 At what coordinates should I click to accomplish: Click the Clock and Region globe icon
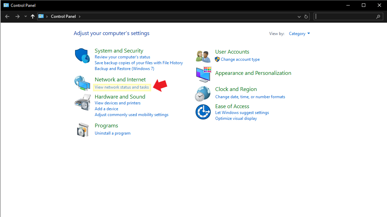[203, 93]
